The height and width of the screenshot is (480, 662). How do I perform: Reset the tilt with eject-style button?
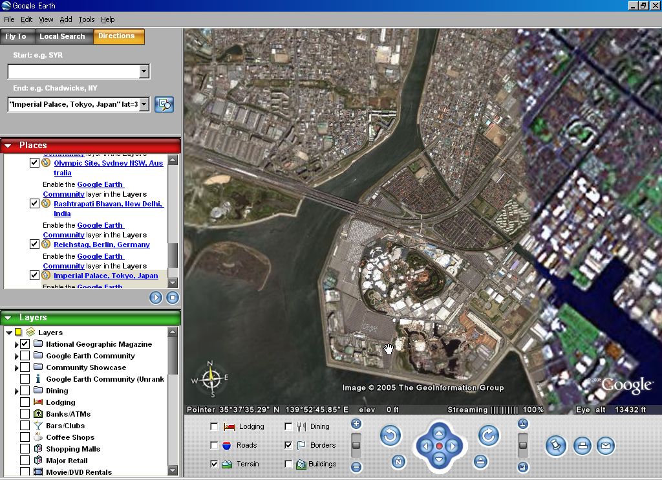pyautogui.click(x=480, y=462)
